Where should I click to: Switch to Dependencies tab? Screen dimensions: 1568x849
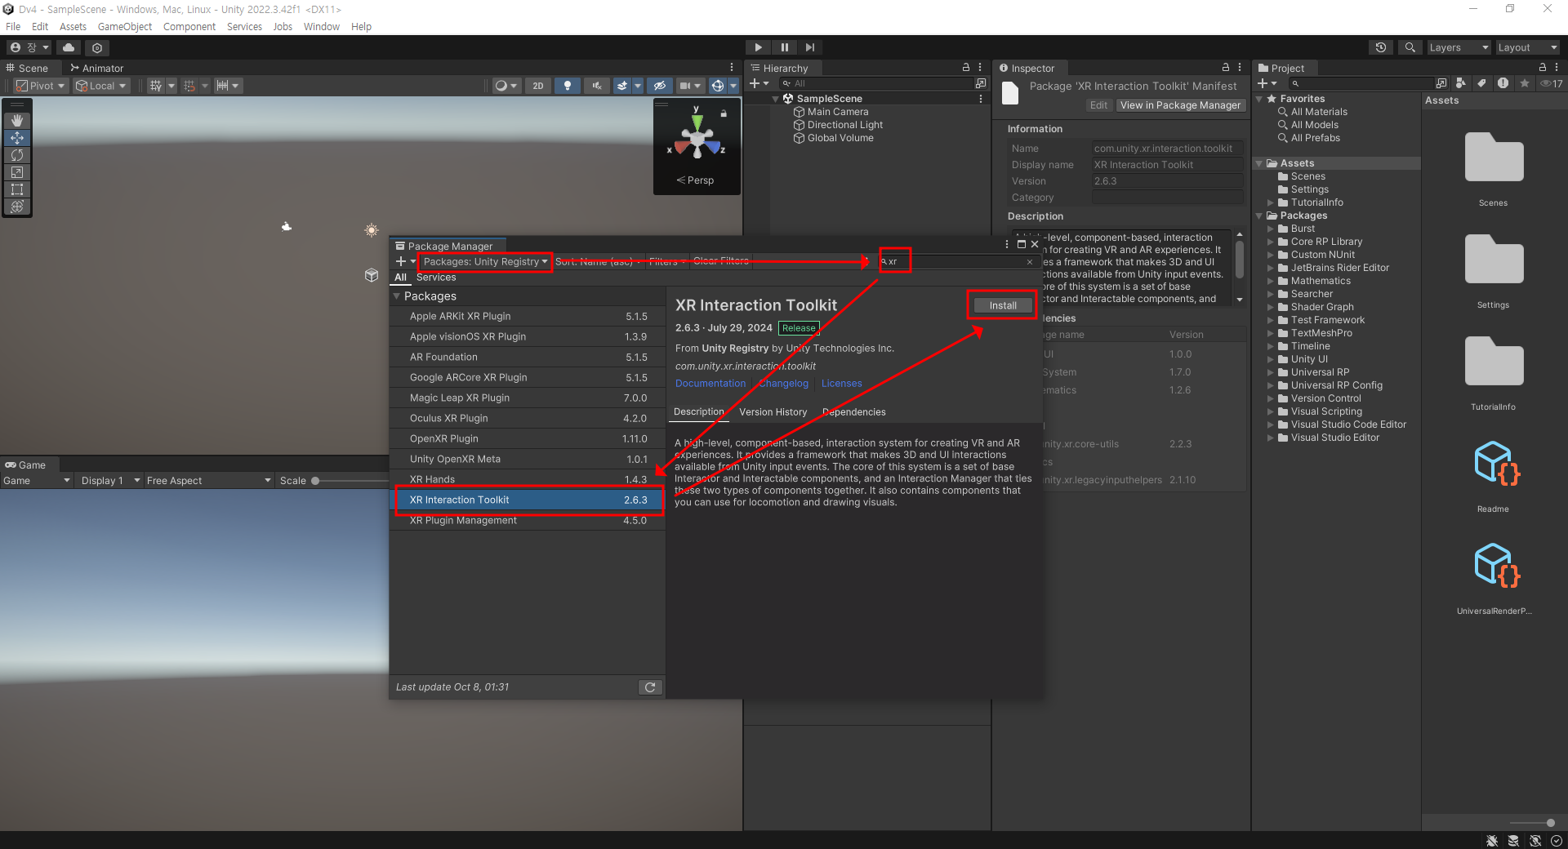pyautogui.click(x=854, y=412)
